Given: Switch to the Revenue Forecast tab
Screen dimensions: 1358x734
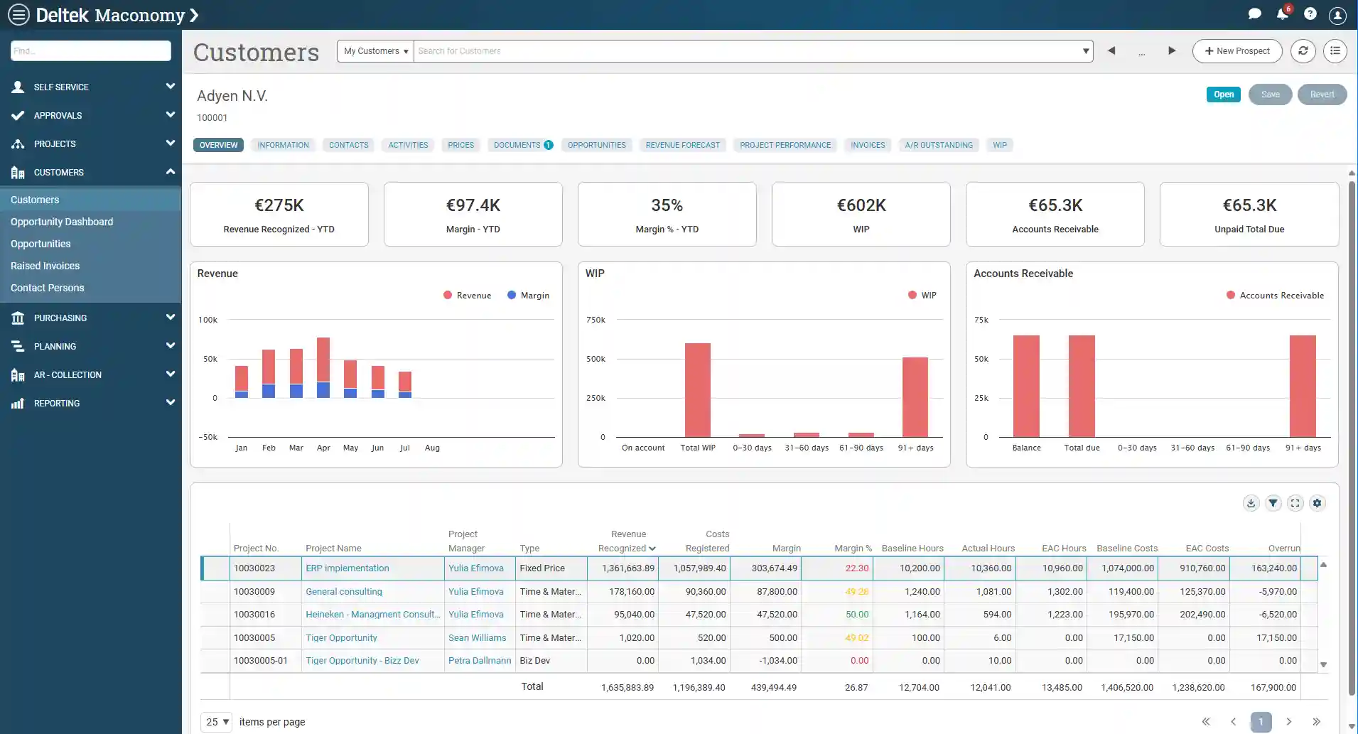Looking at the screenshot, I should pos(682,145).
